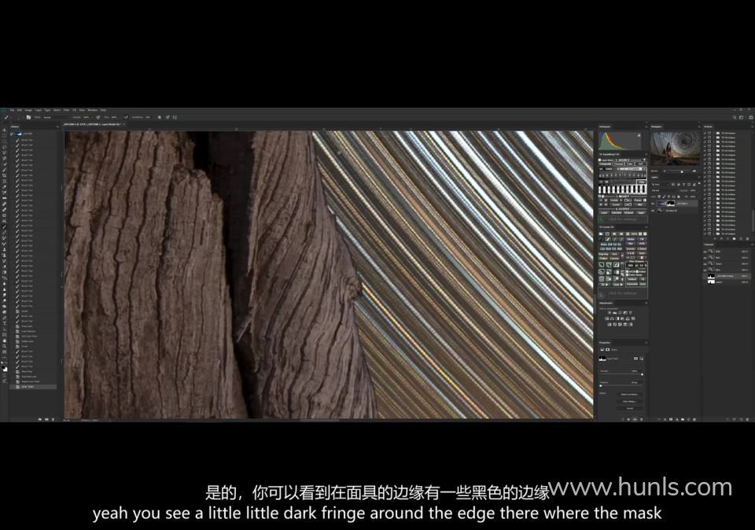This screenshot has height=530, width=755.
Task: Click the Select and Mask button
Action: 630,395
